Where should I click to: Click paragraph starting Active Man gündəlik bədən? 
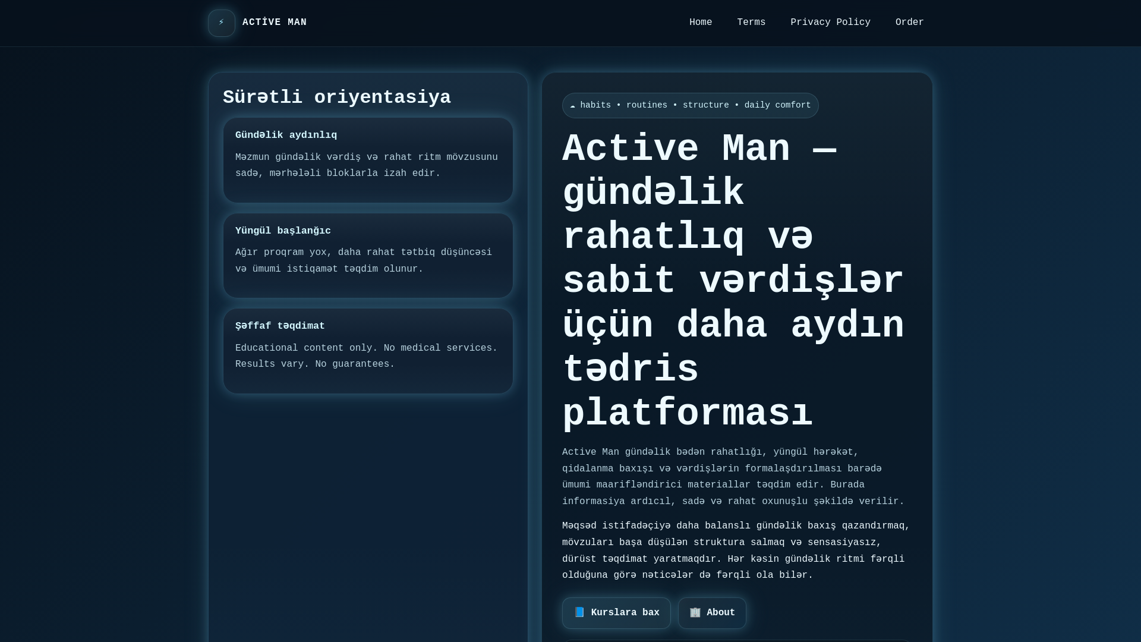[733, 477]
